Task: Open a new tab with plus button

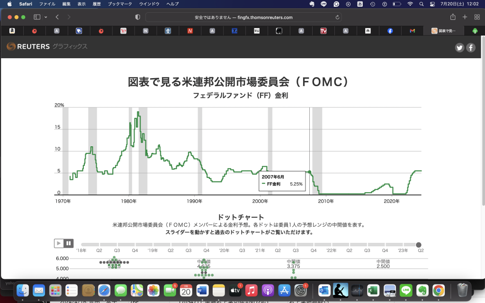Action: 465,17
